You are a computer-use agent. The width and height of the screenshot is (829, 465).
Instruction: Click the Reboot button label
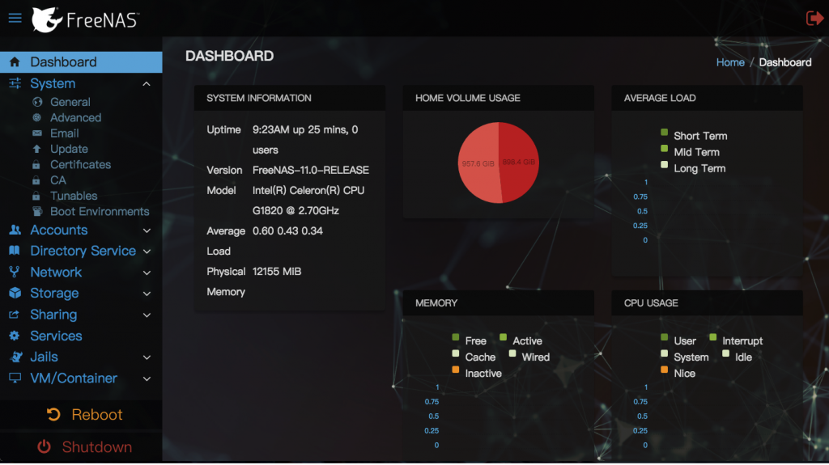coord(97,415)
